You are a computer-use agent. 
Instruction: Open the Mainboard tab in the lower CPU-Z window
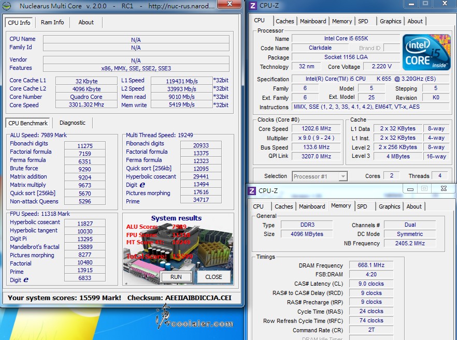coord(312,206)
